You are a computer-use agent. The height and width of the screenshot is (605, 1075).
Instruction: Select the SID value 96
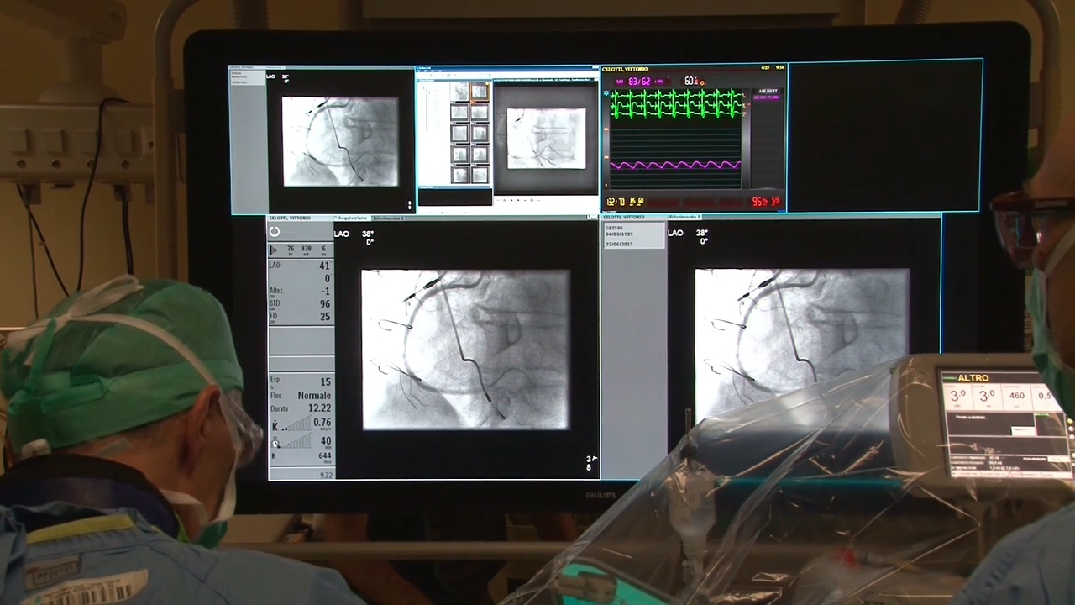click(324, 304)
